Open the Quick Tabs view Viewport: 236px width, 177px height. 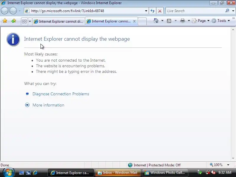pyautogui.click(x=24, y=21)
